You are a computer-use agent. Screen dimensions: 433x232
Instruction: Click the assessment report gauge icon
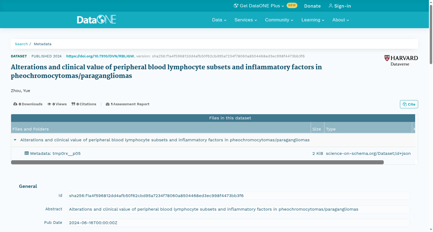click(x=108, y=104)
